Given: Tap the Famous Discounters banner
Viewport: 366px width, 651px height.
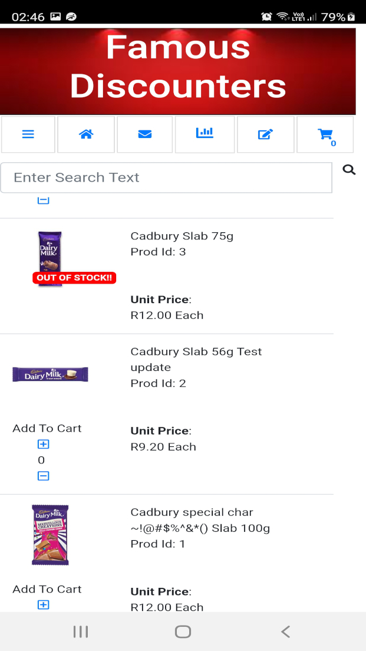Looking at the screenshot, I should pos(178,71).
